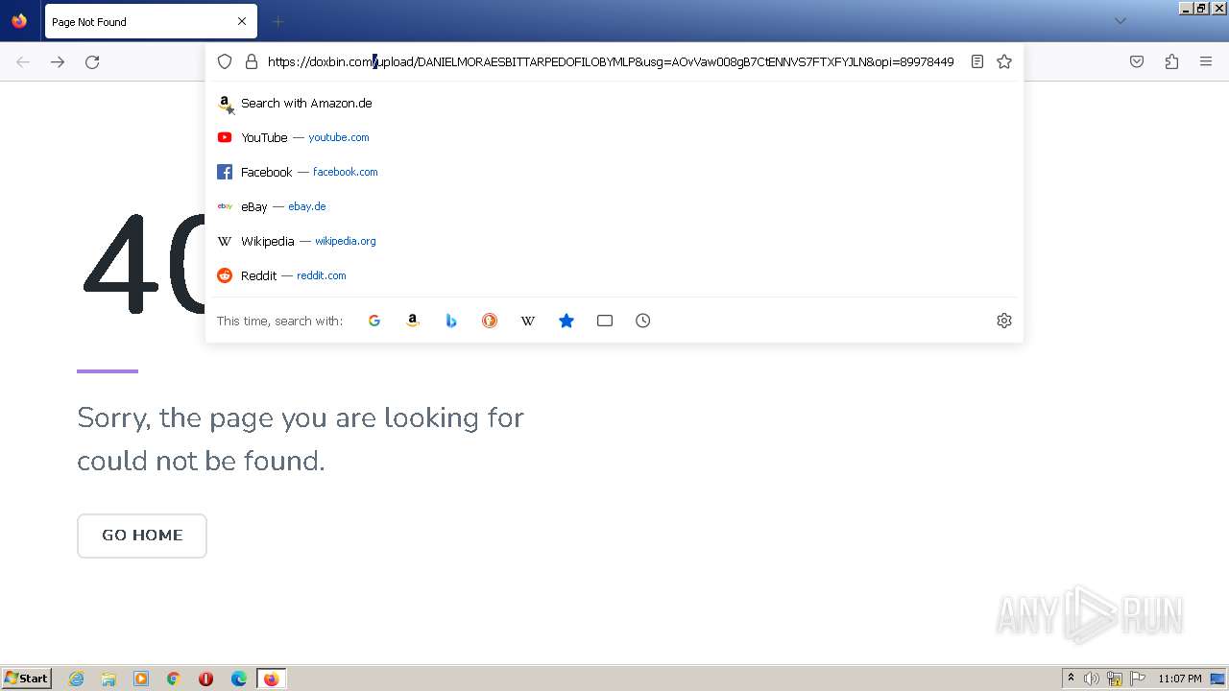
Task: Open the media player taskbar icon
Action: point(141,679)
